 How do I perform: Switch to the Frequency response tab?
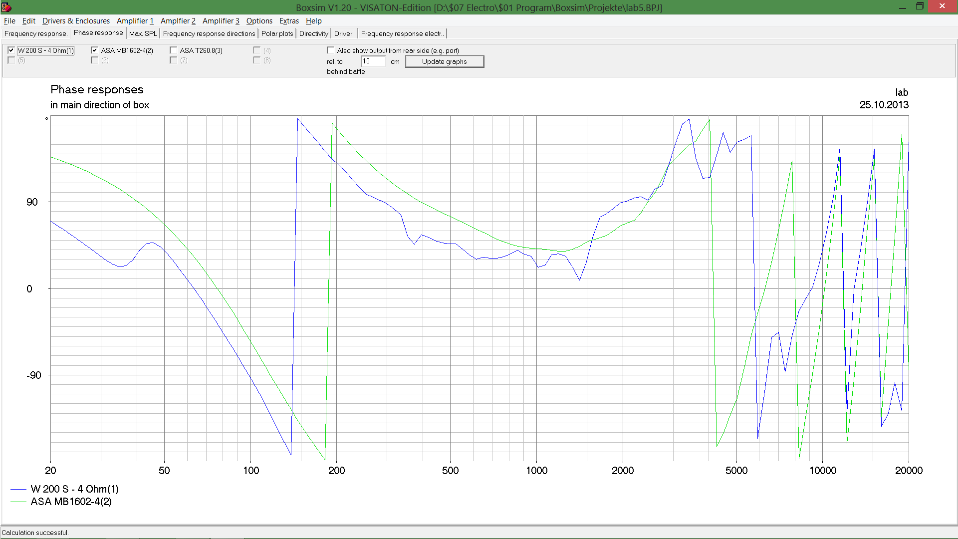(35, 33)
